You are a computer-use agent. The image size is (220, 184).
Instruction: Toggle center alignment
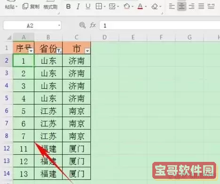[181, 7]
